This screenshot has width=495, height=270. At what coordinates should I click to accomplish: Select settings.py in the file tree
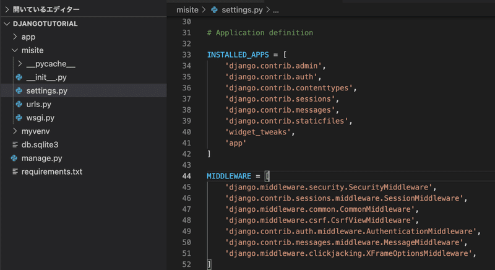(47, 90)
